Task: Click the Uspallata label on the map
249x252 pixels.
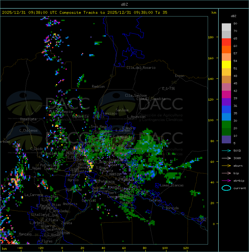Action: 28,119
